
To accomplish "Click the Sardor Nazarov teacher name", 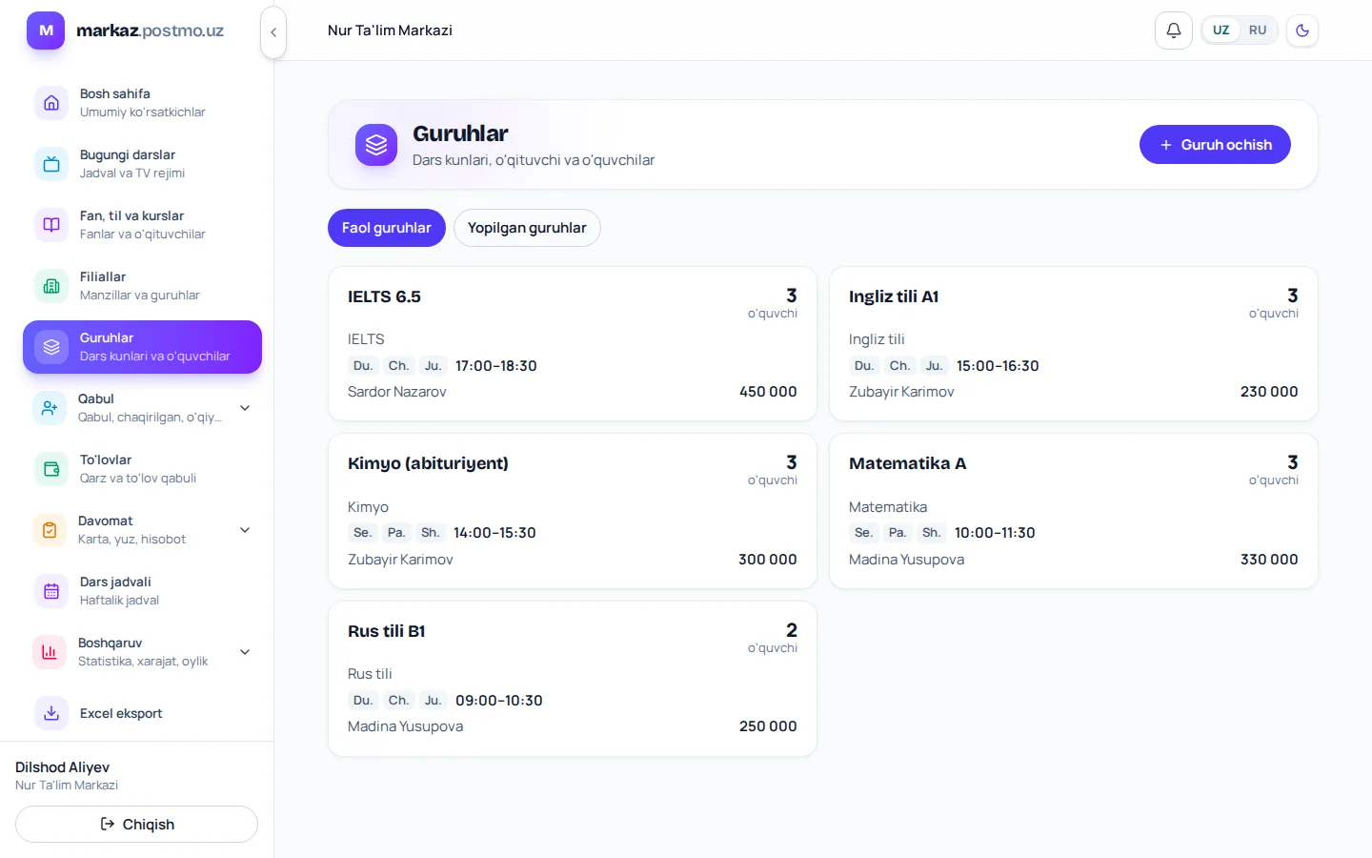I will (x=396, y=392).
